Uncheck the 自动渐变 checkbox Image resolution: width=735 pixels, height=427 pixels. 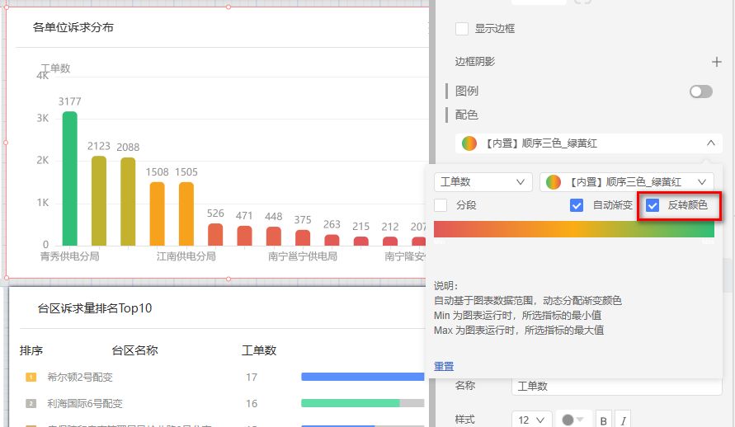(577, 205)
